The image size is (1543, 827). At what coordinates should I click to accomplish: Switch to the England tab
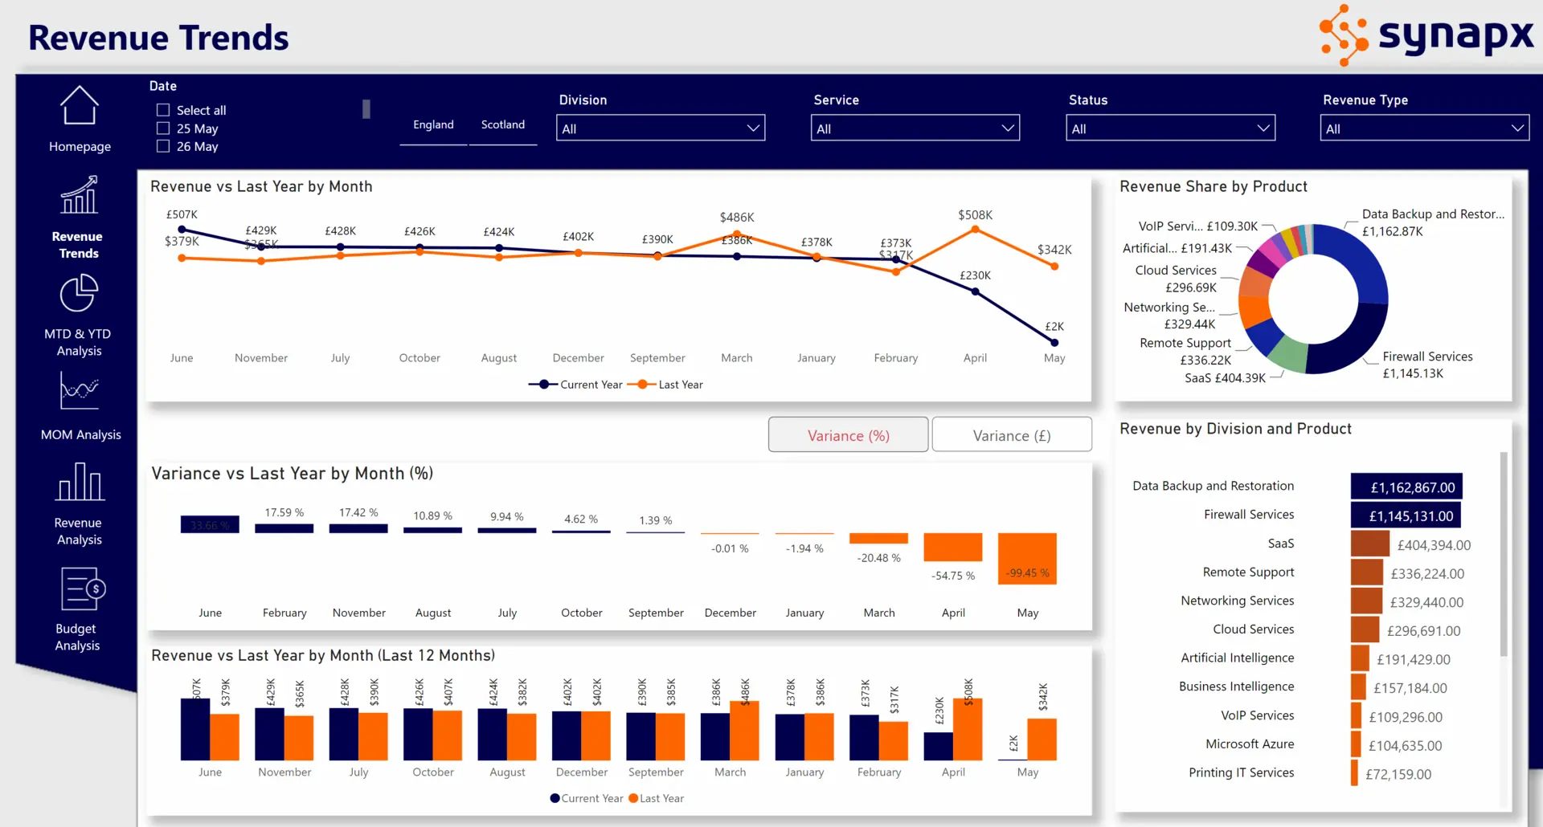click(433, 125)
